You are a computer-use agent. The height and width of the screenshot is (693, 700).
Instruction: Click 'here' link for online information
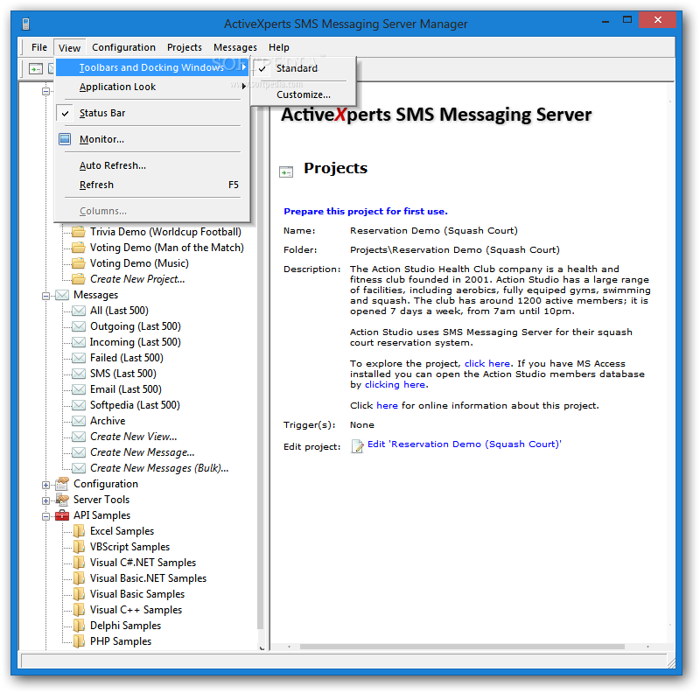coord(387,405)
